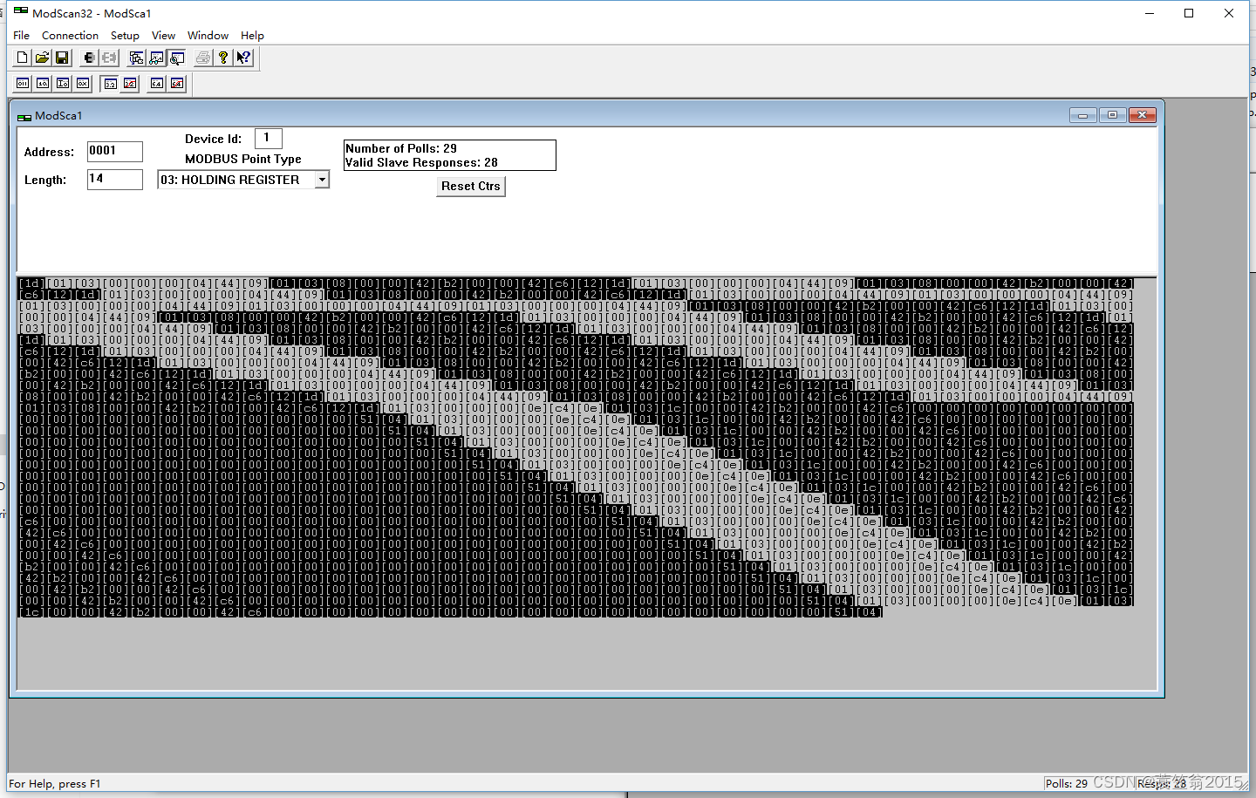Expand the Connection menu

[70, 36]
